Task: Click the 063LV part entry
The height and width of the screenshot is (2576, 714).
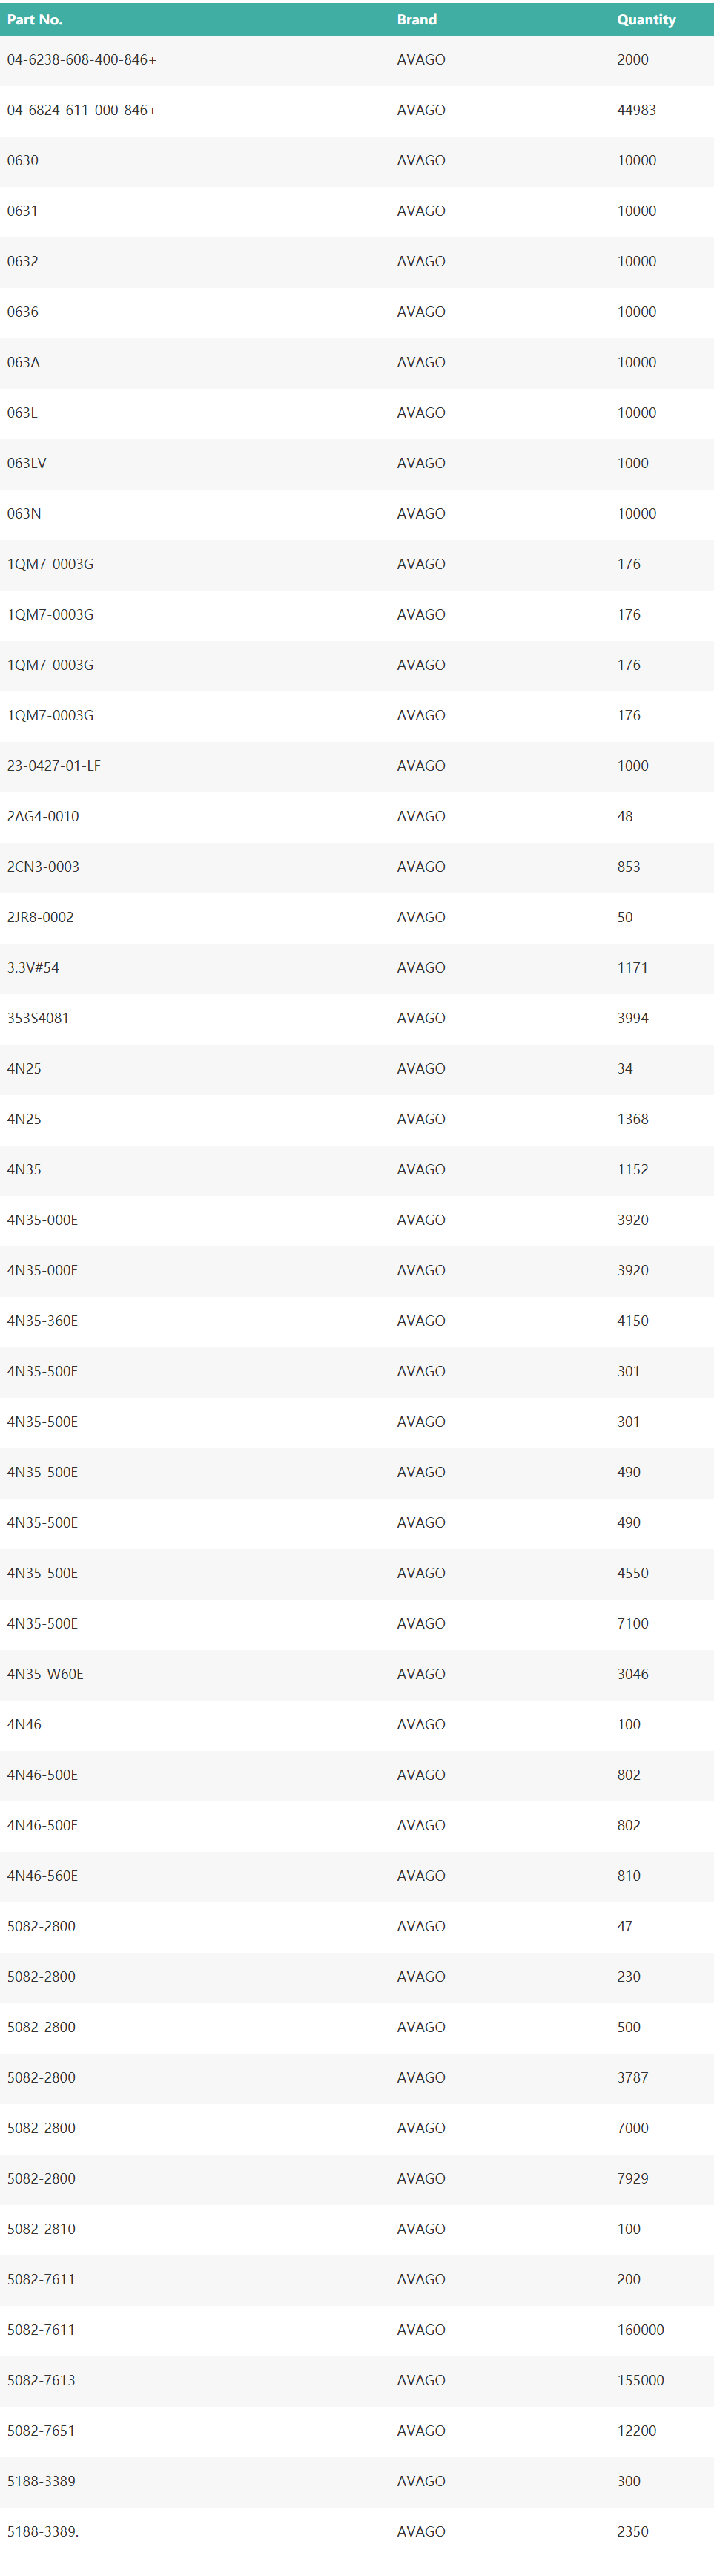Action: click(27, 463)
